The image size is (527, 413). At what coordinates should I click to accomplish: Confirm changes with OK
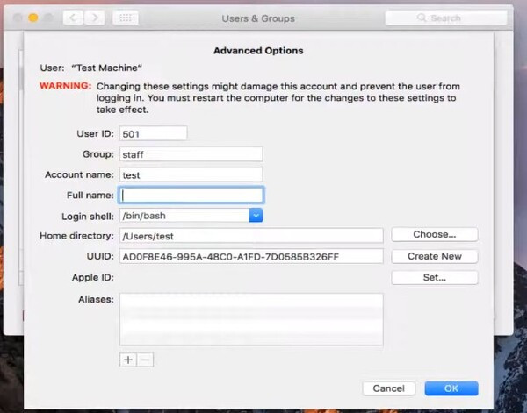(x=451, y=388)
